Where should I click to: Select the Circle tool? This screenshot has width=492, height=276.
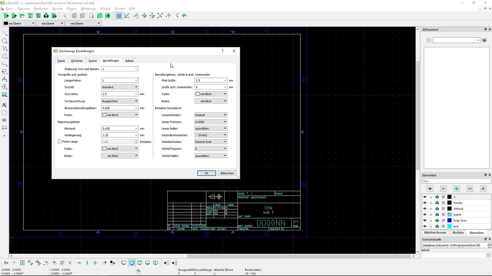5,41
